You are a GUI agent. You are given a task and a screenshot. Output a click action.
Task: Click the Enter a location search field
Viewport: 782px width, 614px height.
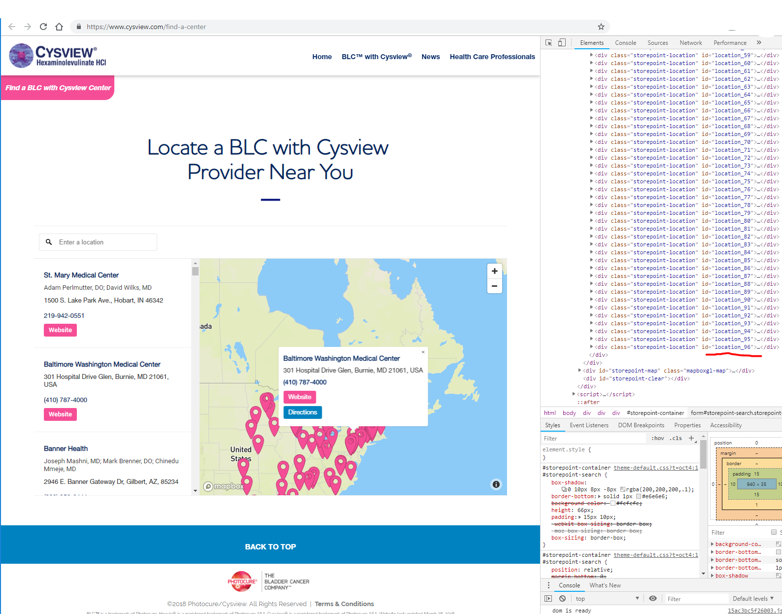(98, 242)
